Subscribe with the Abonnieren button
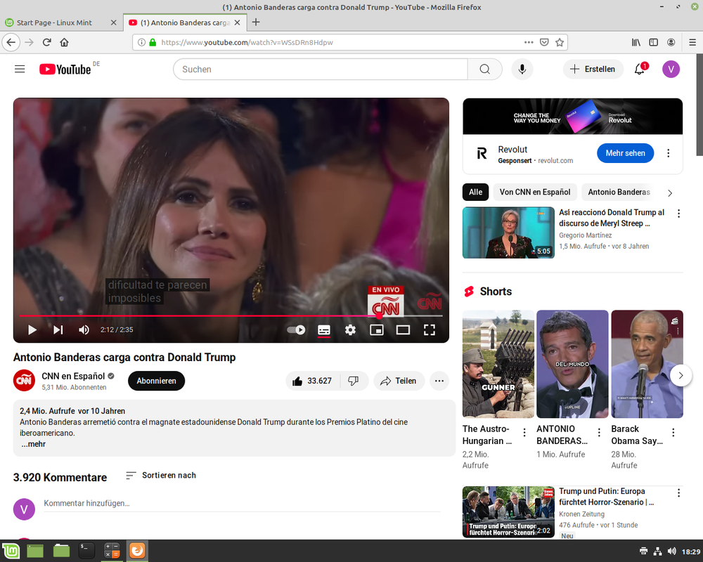 pyautogui.click(x=156, y=381)
